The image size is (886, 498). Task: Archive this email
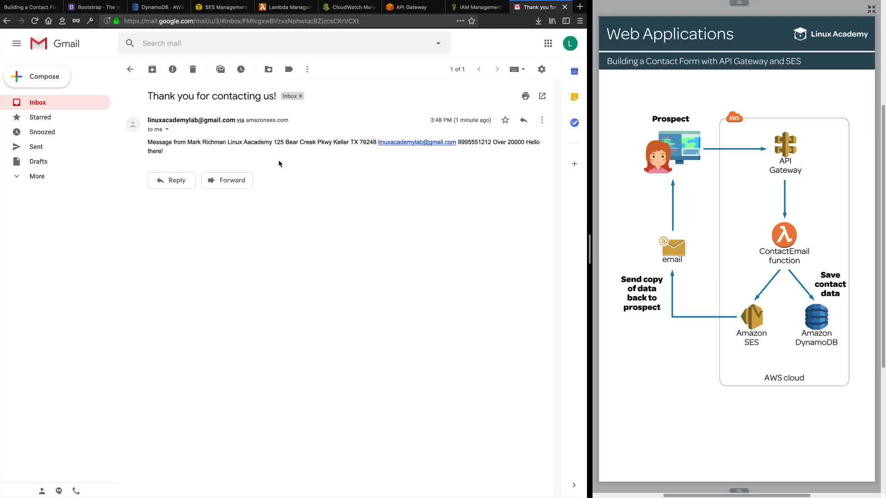pos(152,69)
